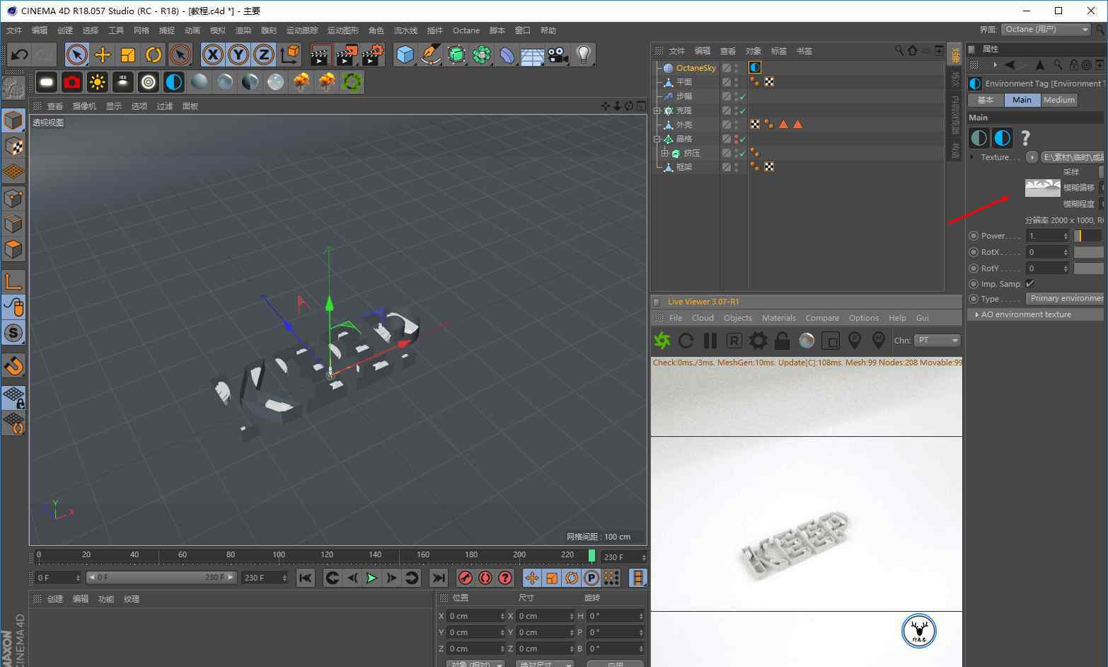Toggle X axis lock
The height and width of the screenshot is (667, 1108).
(x=213, y=55)
